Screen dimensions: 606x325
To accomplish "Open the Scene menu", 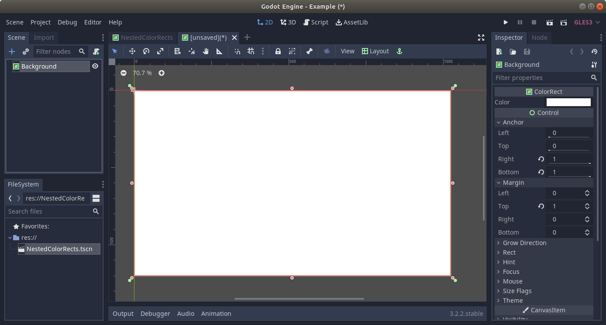I will point(15,22).
